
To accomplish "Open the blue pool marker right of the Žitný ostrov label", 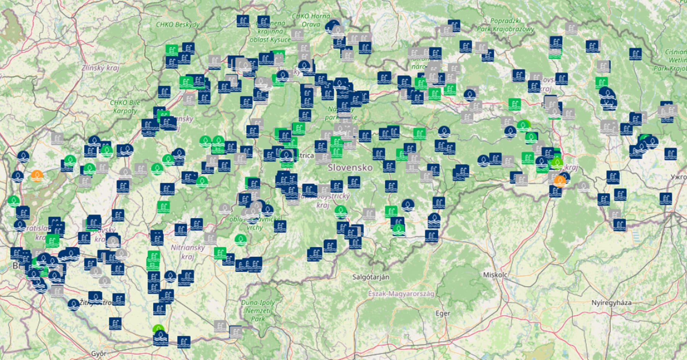I will [118, 299].
